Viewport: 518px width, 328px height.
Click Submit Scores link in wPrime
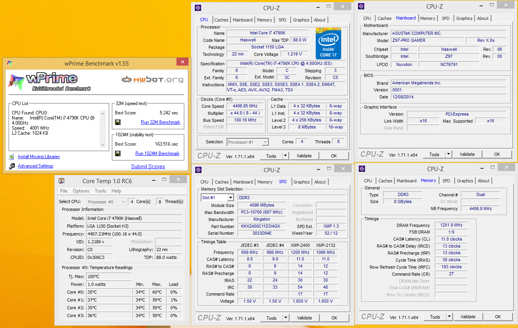(148, 166)
